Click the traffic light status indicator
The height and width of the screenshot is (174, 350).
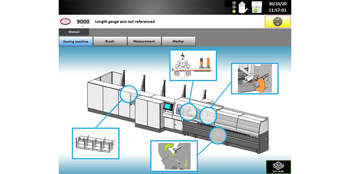(x=234, y=7)
